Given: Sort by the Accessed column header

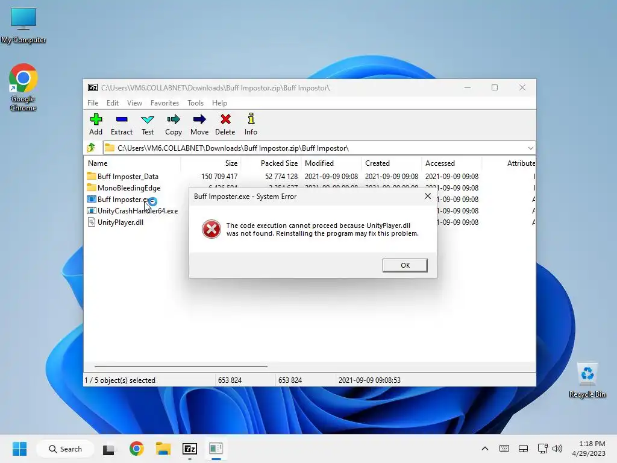Looking at the screenshot, I should click(x=452, y=163).
